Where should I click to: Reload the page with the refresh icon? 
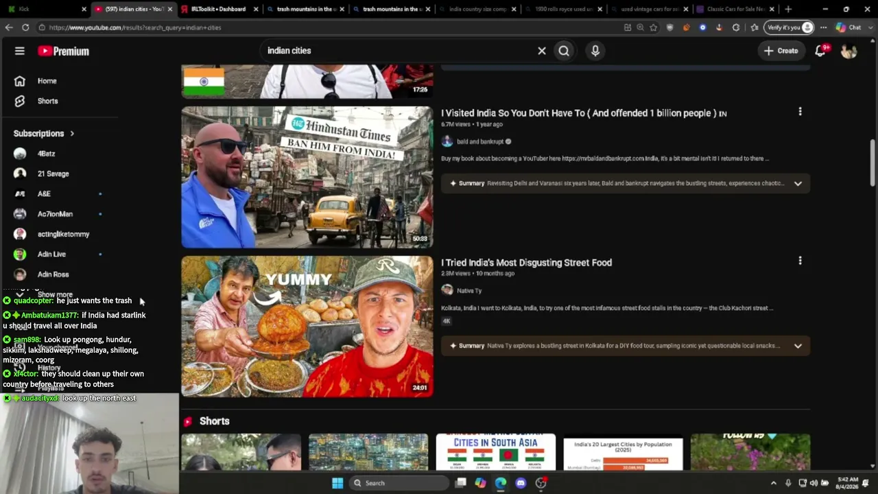(25, 27)
